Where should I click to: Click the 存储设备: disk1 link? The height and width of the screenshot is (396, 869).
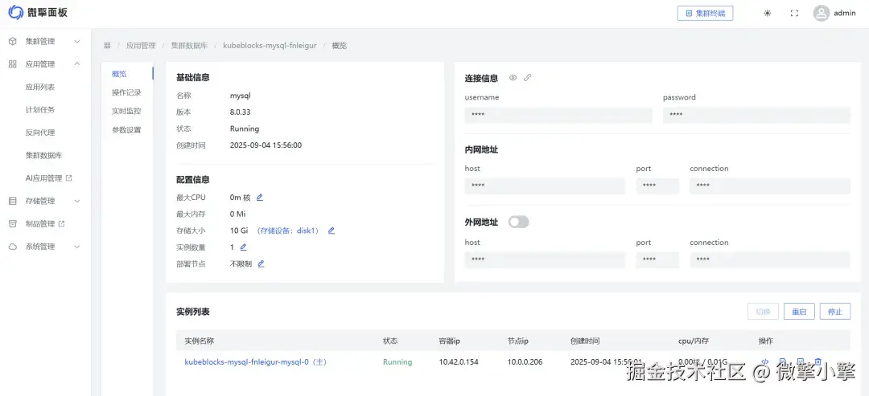click(287, 231)
